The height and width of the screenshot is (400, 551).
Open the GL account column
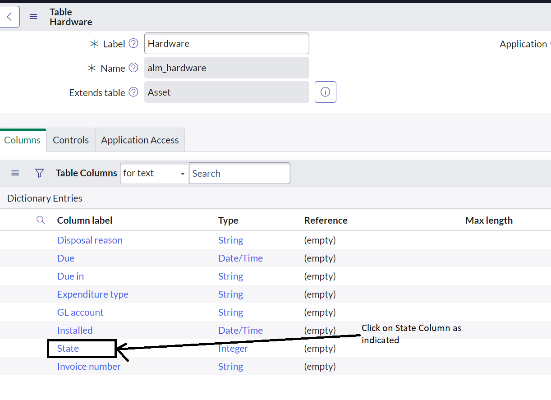[80, 313]
